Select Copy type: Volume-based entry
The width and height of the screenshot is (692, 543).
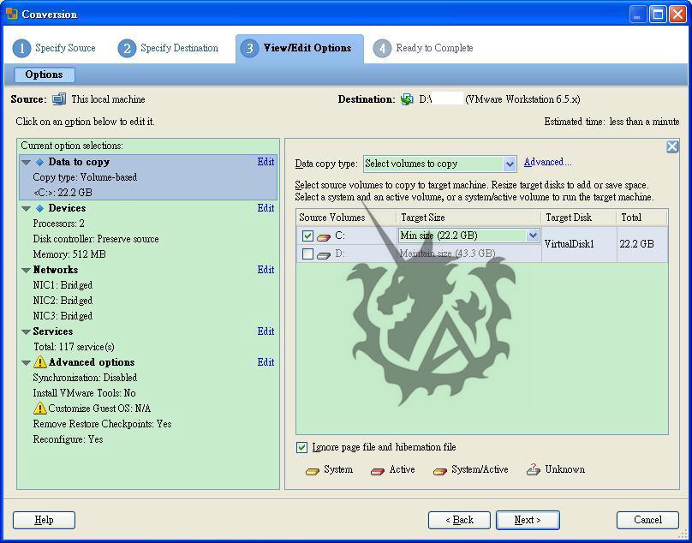point(85,177)
